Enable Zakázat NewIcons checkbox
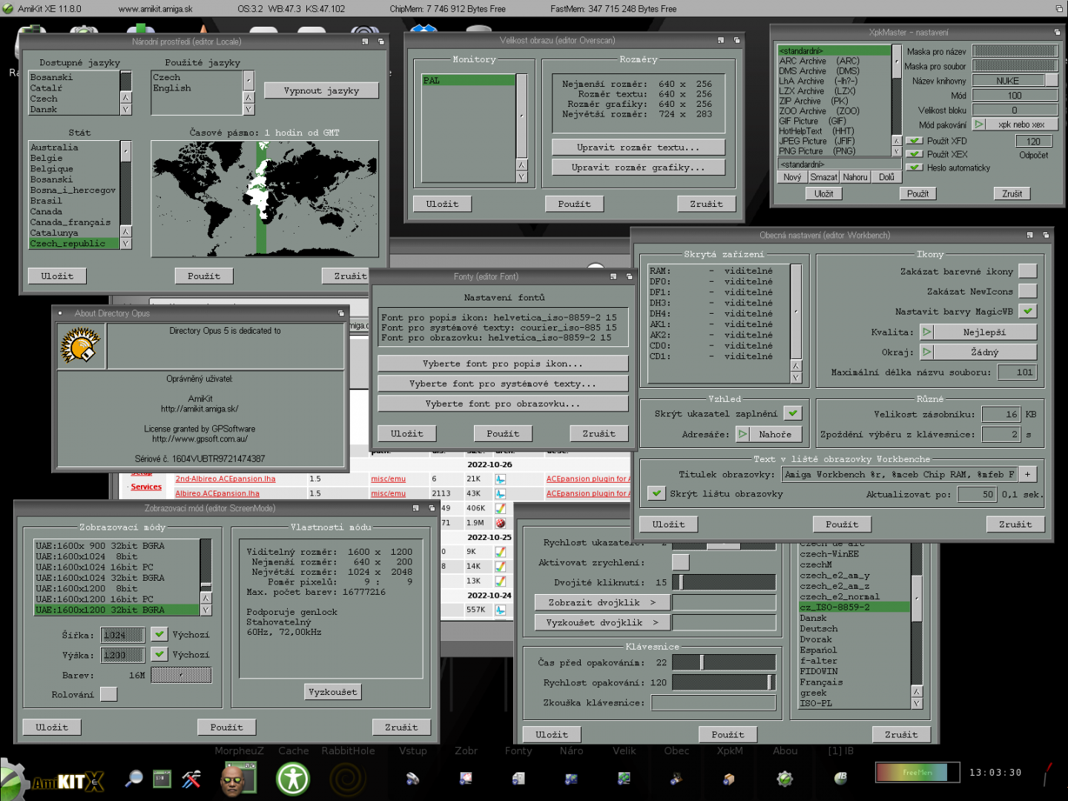1068x801 pixels. click(x=1027, y=291)
